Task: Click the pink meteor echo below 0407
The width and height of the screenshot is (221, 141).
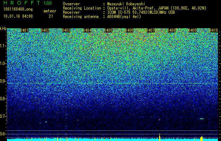Action: tap(160, 119)
